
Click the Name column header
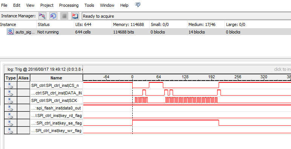pos(56,78)
